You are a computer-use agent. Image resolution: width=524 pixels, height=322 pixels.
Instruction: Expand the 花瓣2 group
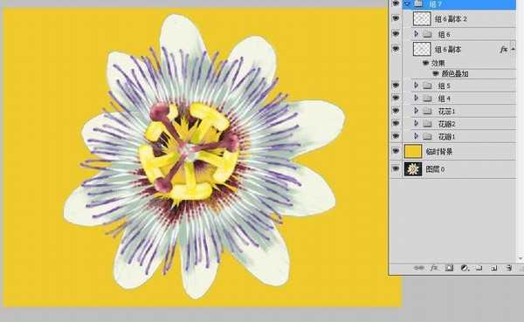(x=416, y=123)
